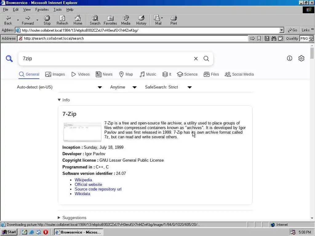Open the Start menu
This screenshot has height=236, width=315.
pos(9,232)
